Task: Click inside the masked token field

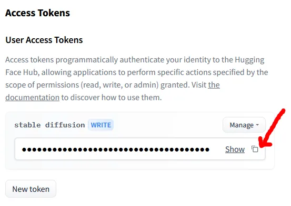Action: 140,149
